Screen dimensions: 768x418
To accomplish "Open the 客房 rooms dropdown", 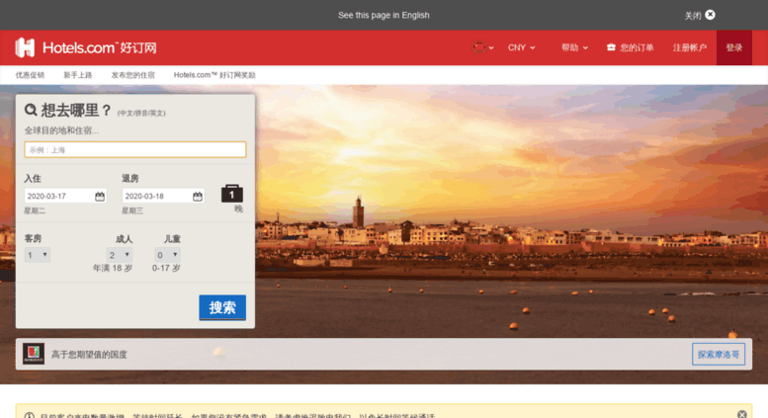I will [38, 255].
